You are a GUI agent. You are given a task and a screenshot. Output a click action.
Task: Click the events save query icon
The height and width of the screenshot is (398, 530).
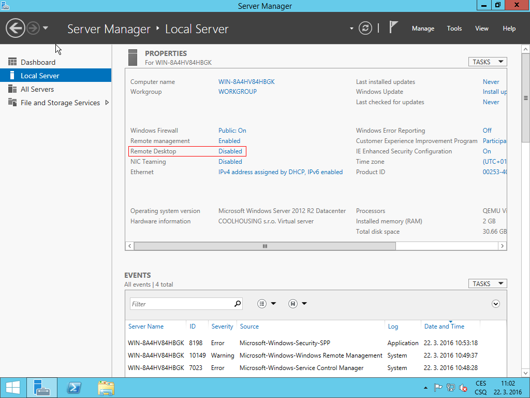coord(293,304)
